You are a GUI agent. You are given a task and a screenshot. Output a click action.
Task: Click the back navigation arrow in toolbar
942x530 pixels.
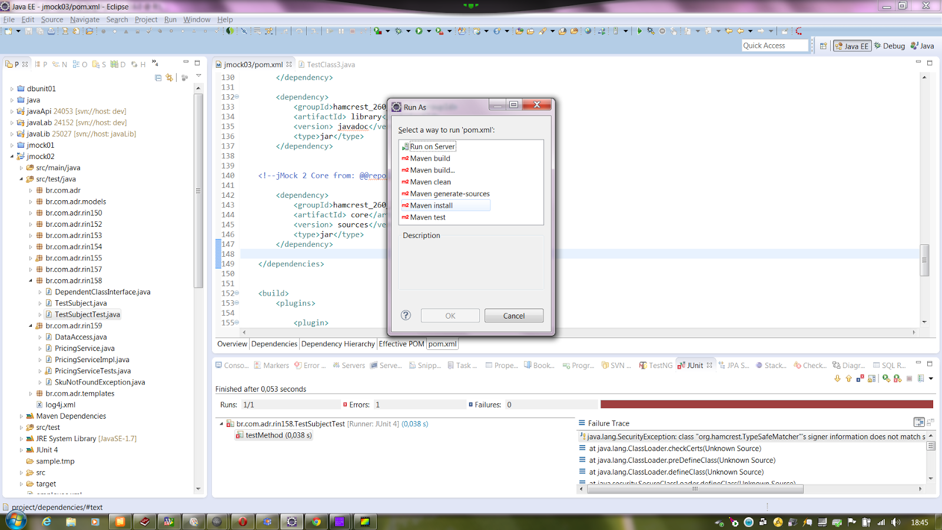[x=741, y=31]
